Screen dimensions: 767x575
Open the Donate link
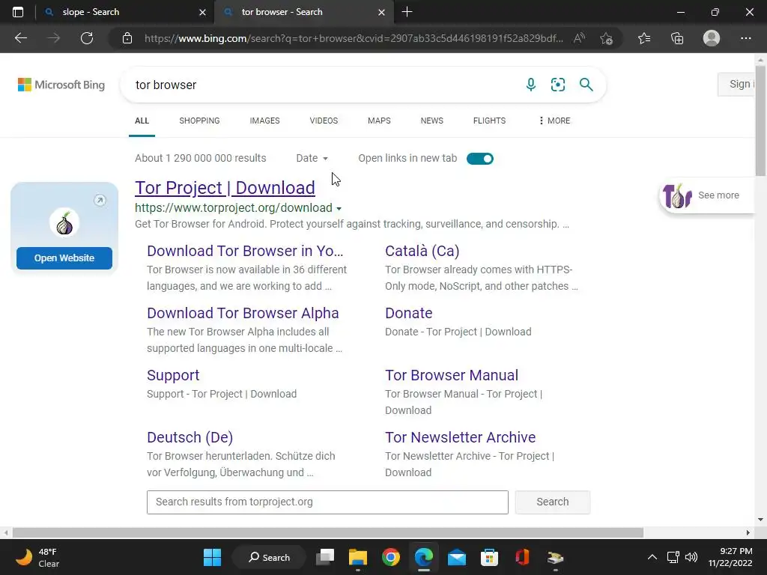click(408, 313)
